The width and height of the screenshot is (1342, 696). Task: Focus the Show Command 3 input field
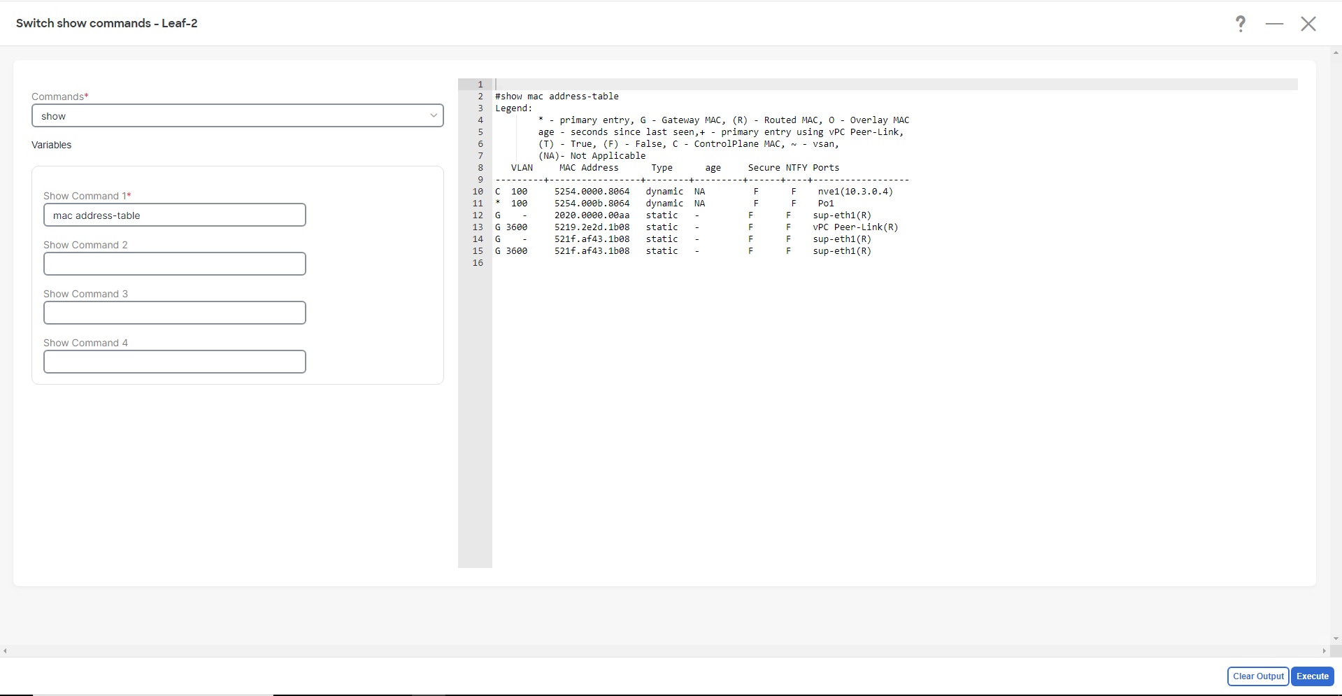coord(175,313)
